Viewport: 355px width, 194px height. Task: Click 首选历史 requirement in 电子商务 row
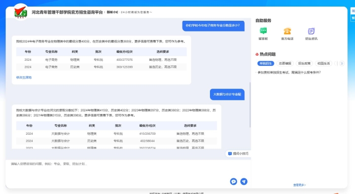163,67
